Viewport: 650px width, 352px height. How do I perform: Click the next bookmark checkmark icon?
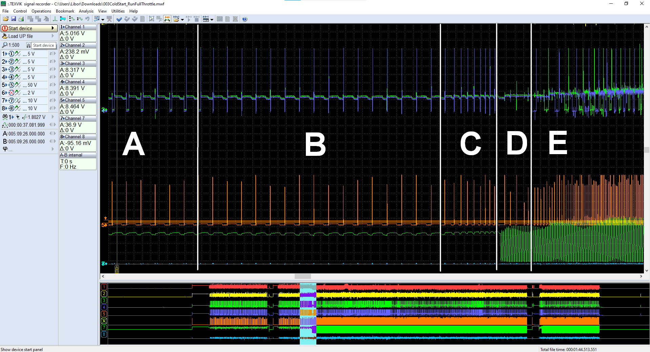(135, 19)
